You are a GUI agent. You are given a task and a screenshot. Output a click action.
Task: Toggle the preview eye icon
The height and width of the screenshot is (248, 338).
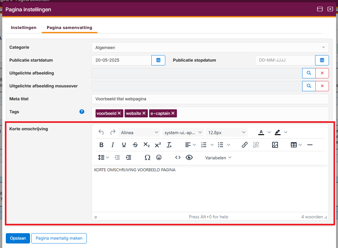tap(189, 157)
